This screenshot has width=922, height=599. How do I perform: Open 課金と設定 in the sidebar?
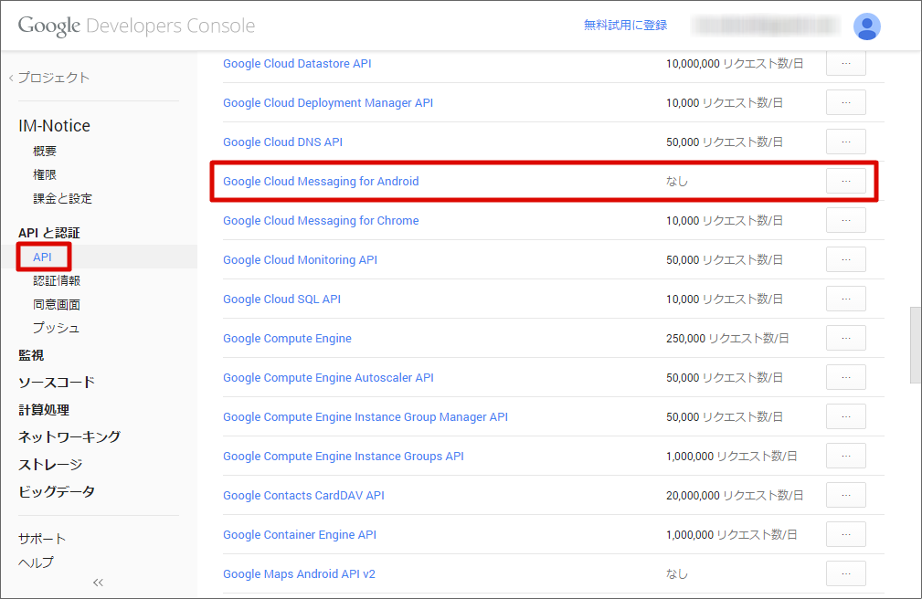click(x=62, y=199)
